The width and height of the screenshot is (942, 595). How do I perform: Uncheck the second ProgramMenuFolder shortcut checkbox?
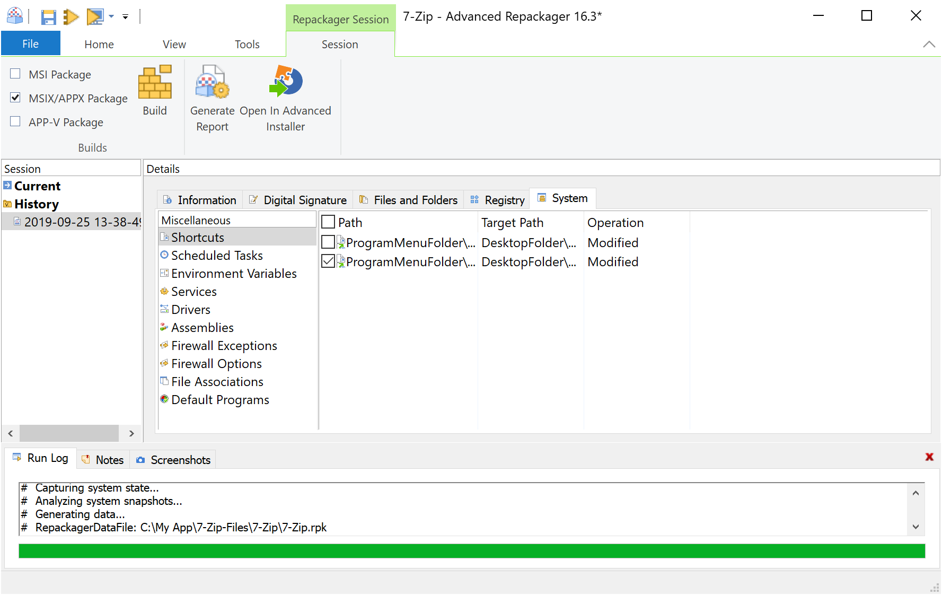point(328,261)
